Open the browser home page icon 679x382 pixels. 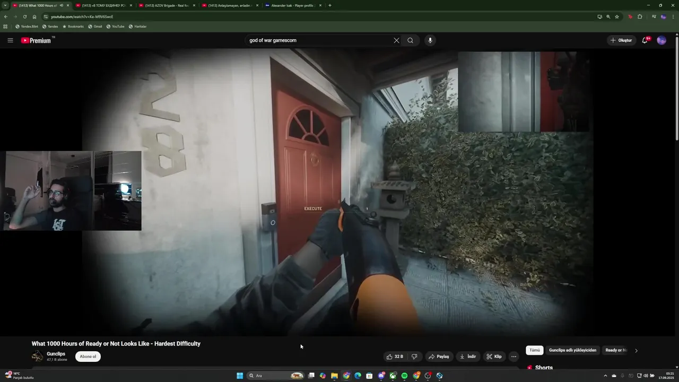click(x=34, y=16)
